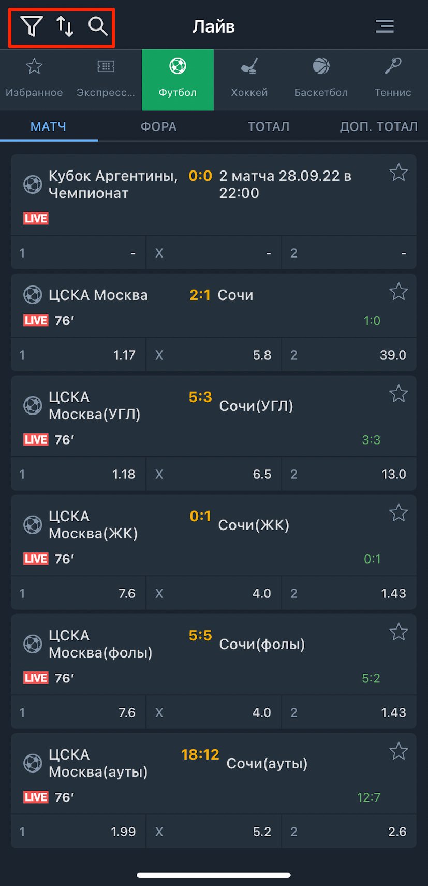Bet on outcome 1 at odds 1.17
The width and height of the screenshot is (428, 886).
[78, 355]
